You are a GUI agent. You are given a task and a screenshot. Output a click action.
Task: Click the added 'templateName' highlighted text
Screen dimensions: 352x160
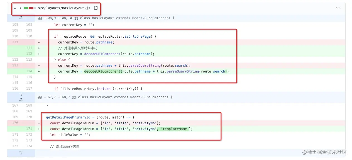pos(173,129)
